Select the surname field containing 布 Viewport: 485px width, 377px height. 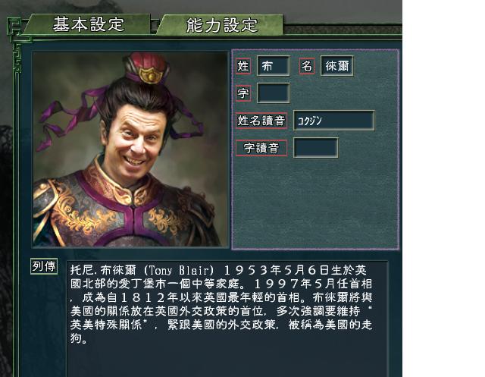tap(273, 66)
